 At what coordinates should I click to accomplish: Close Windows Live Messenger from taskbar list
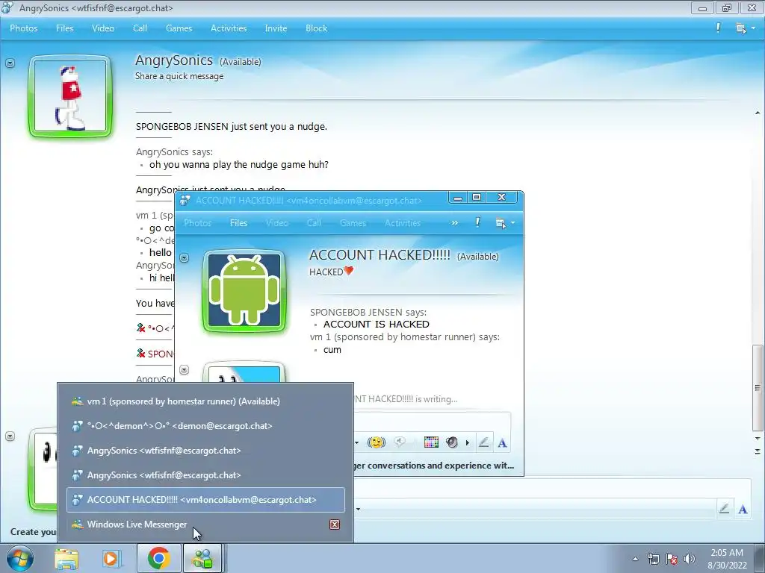pyautogui.click(x=335, y=525)
